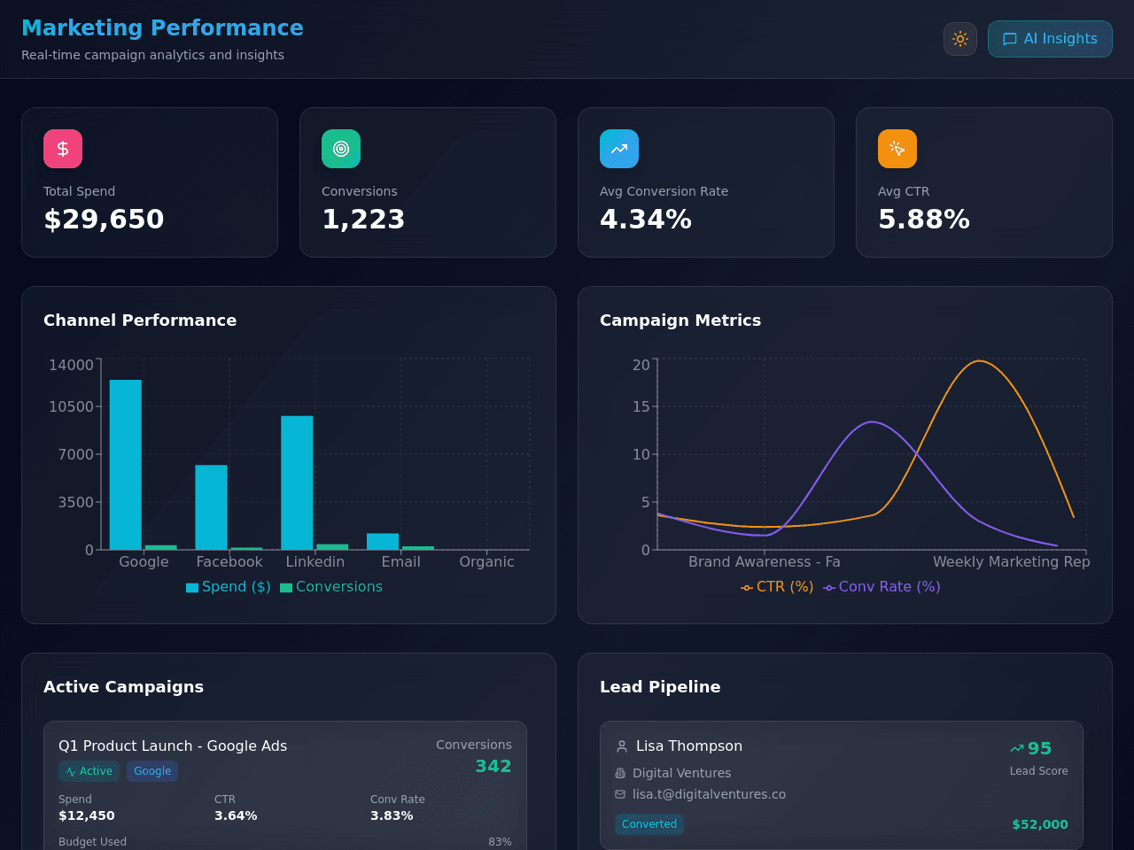Image resolution: width=1134 pixels, height=850 pixels.
Task: Click the Weekly Marketing Rep axis label
Action: click(1012, 562)
